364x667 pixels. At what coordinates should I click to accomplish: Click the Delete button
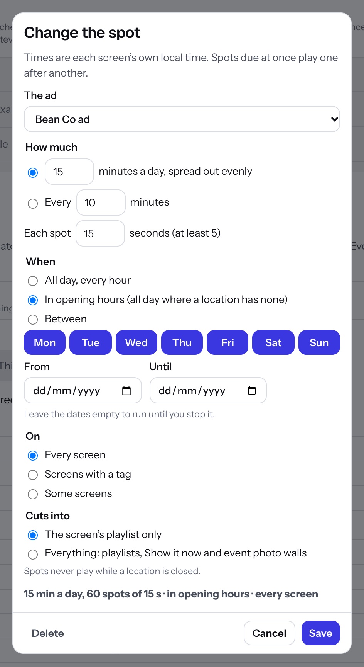pyautogui.click(x=48, y=633)
